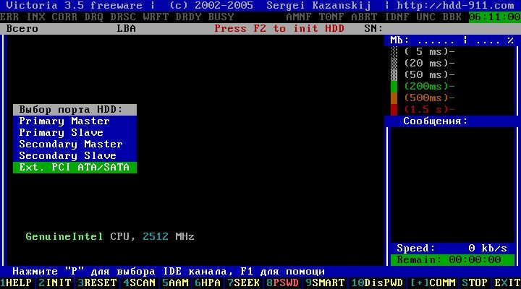Click [+]COMM in the function bar
This screenshot has height=289, width=521.
pos(433,283)
